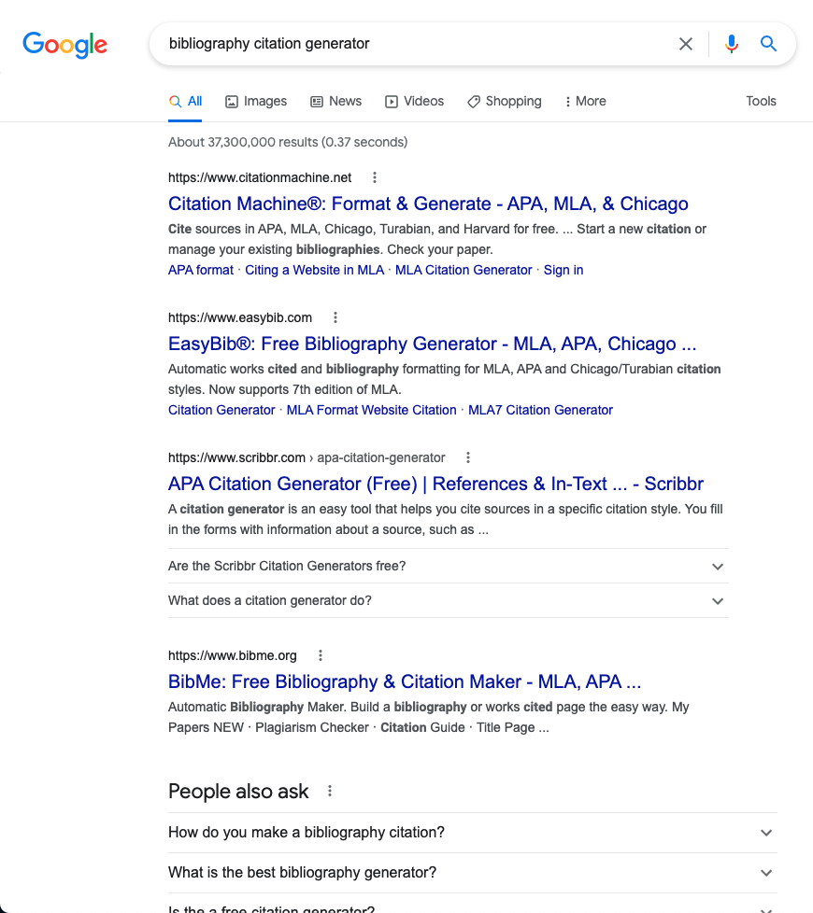Expand 'Are the Scribbr Citation Generators free?'
Screen dimensions: 813x913
[449, 566]
